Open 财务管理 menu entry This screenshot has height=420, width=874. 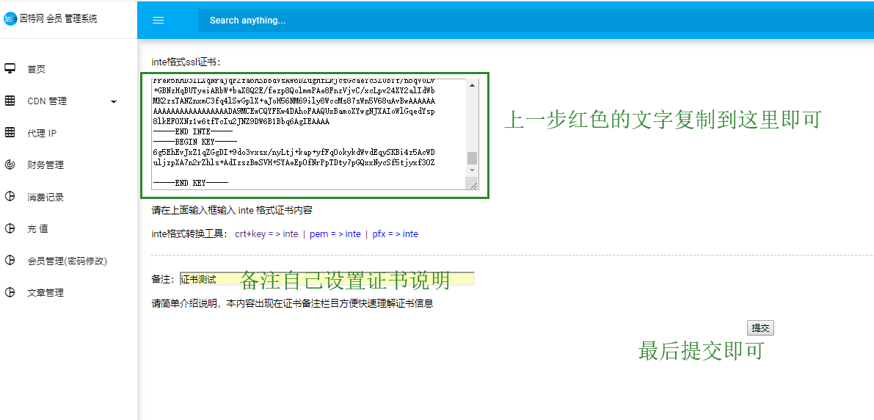[45, 165]
